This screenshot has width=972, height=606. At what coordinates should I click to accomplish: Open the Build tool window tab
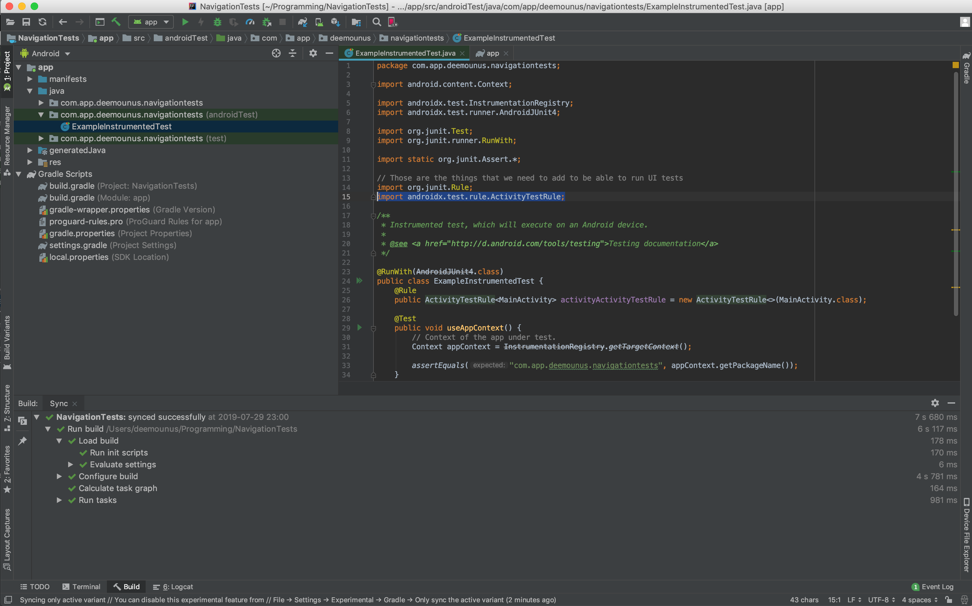tap(126, 586)
